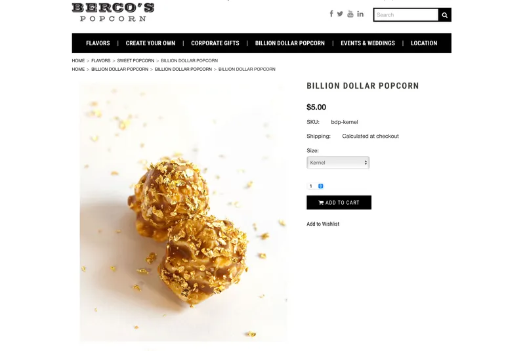The height and width of the screenshot is (351, 525).
Task: Open the Twitter social icon
Action: click(340, 14)
